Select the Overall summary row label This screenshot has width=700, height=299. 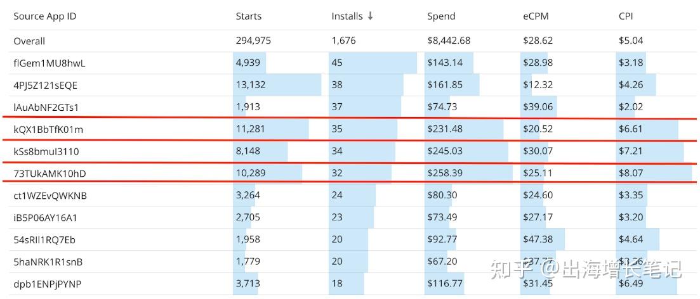point(29,41)
